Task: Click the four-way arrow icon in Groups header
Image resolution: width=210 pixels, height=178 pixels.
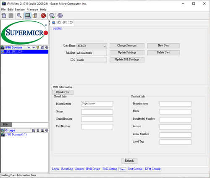Action: [x=47, y=131]
